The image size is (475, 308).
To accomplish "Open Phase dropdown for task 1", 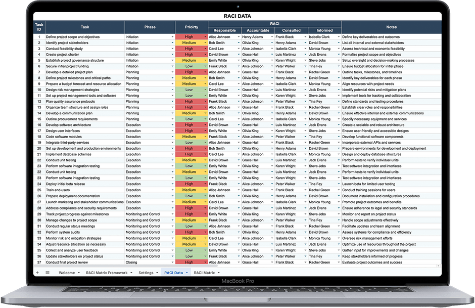I will [173, 37].
